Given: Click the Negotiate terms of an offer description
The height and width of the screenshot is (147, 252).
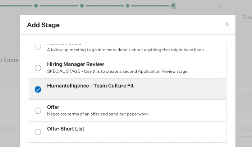Looking at the screenshot, I should 97,114.
